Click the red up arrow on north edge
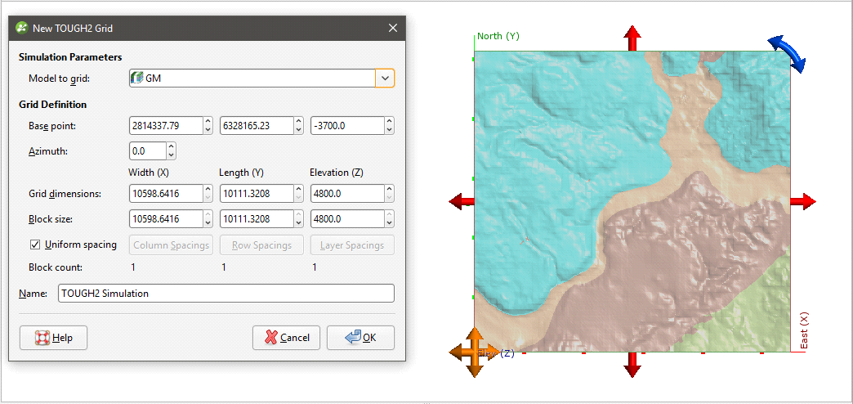 (632, 38)
